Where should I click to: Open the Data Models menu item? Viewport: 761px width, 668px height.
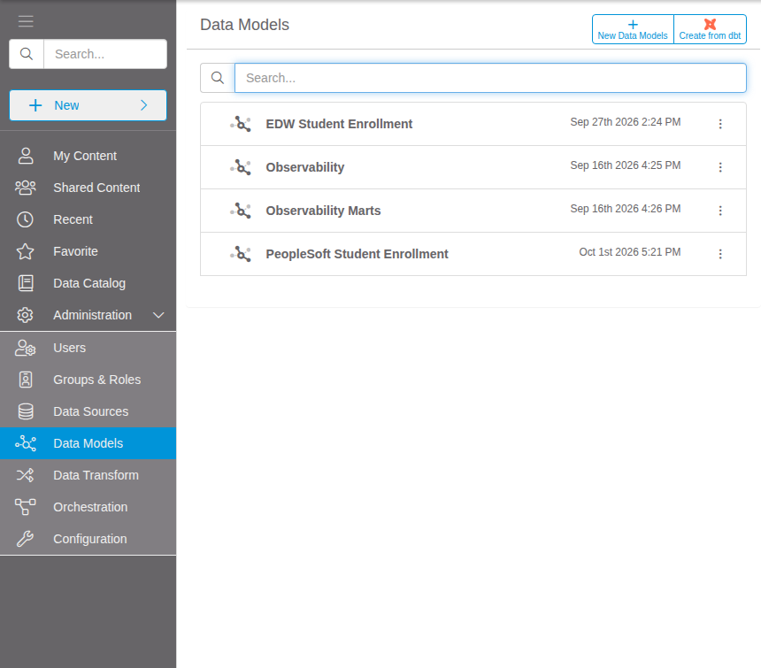click(88, 443)
